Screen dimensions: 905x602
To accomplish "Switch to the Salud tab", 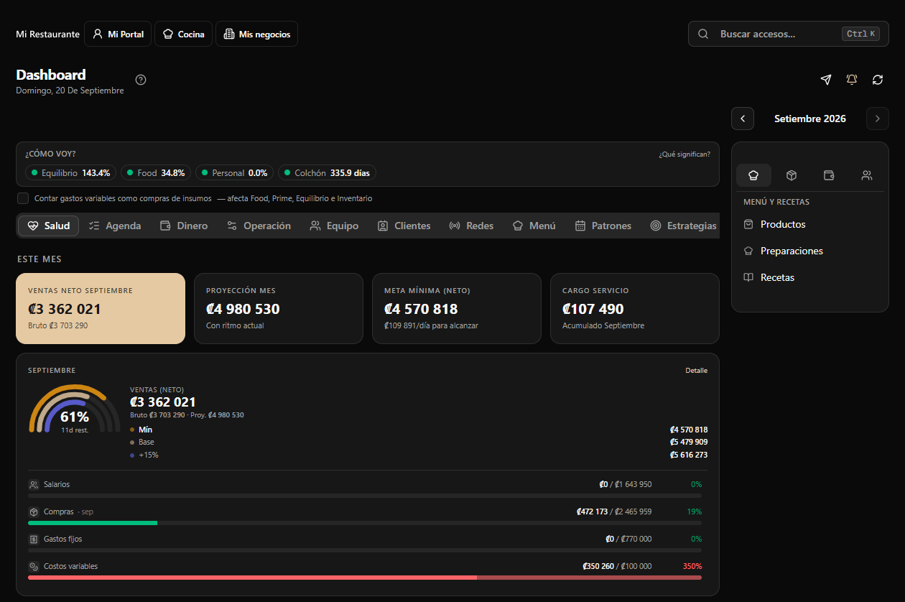I will coord(49,226).
